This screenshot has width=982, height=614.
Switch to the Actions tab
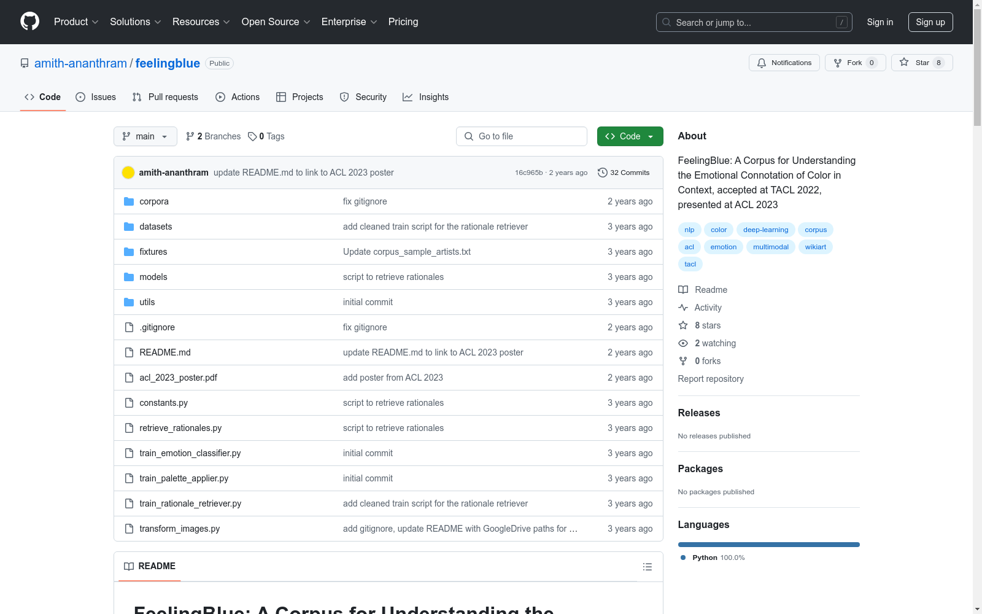coord(238,97)
